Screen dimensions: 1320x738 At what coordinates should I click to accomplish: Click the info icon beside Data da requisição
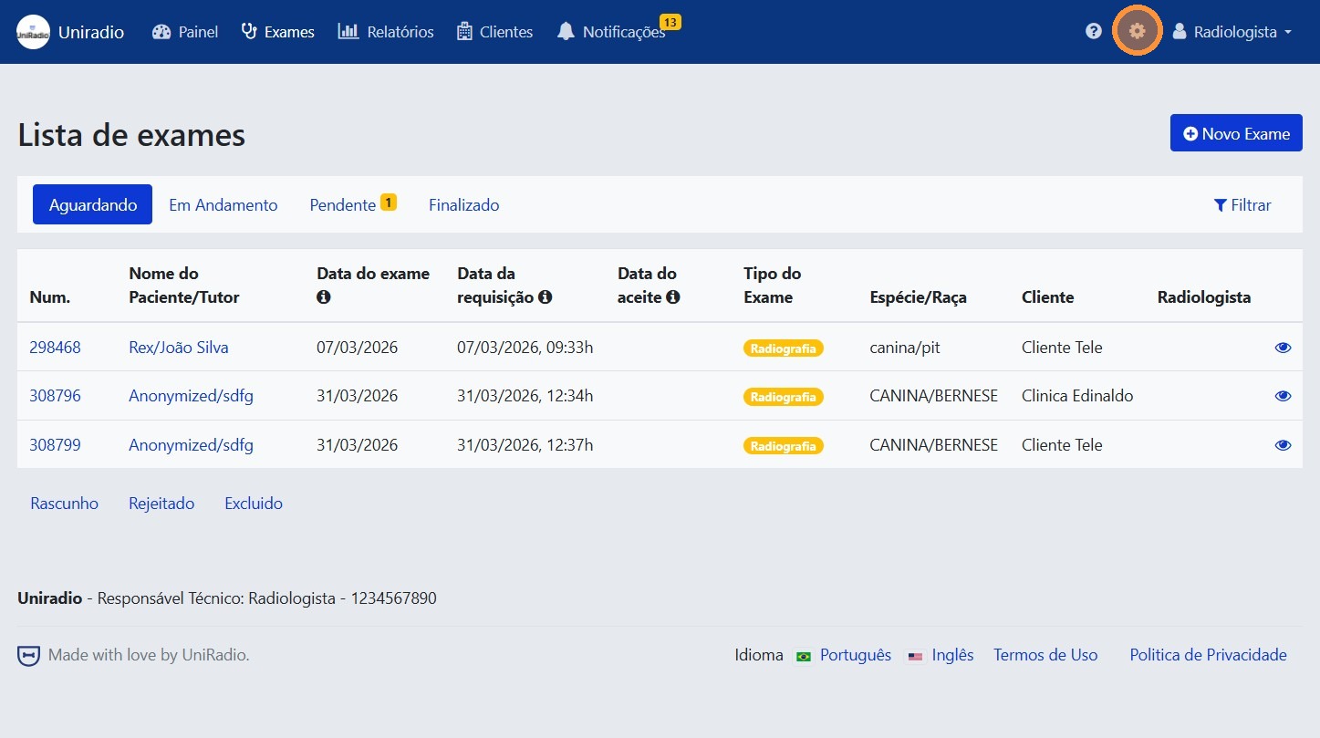coord(546,296)
